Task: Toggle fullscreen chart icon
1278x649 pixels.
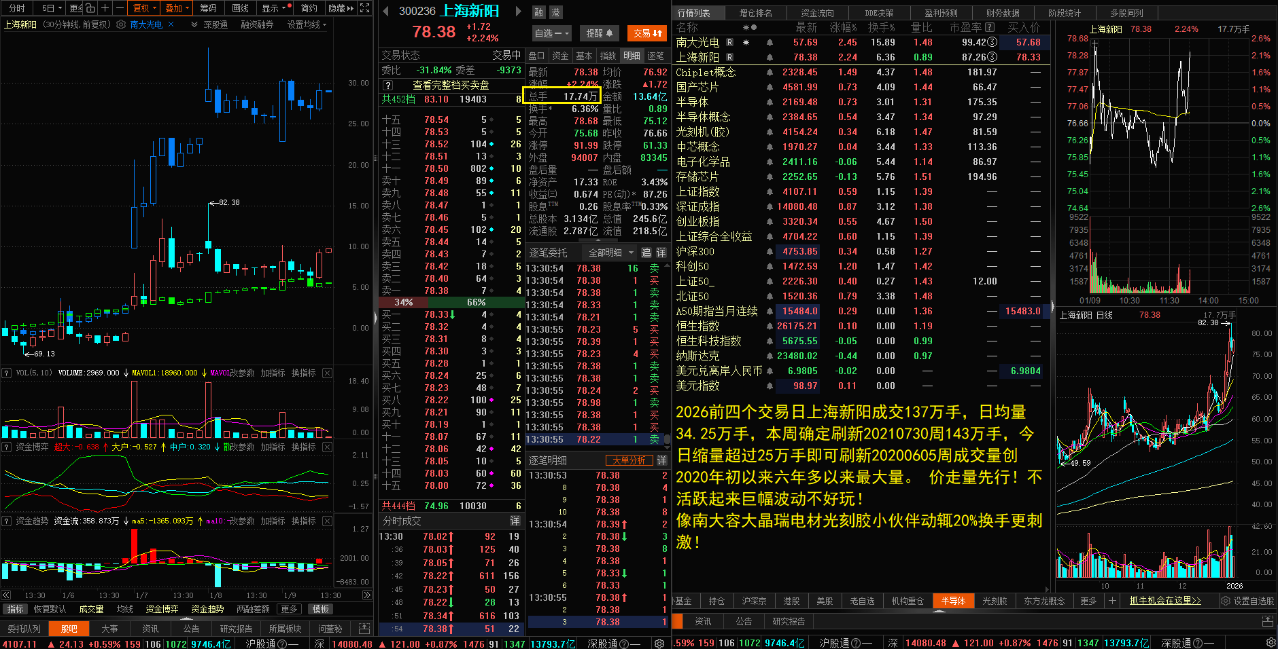Action: (x=365, y=8)
